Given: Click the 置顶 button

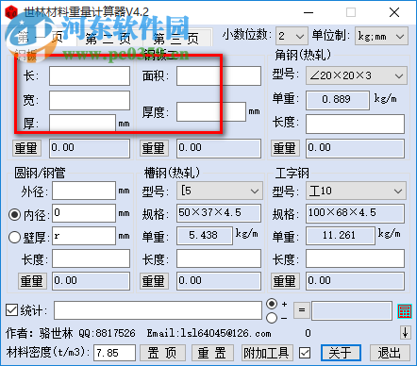Looking at the screenshot, I should click(162, 353).
